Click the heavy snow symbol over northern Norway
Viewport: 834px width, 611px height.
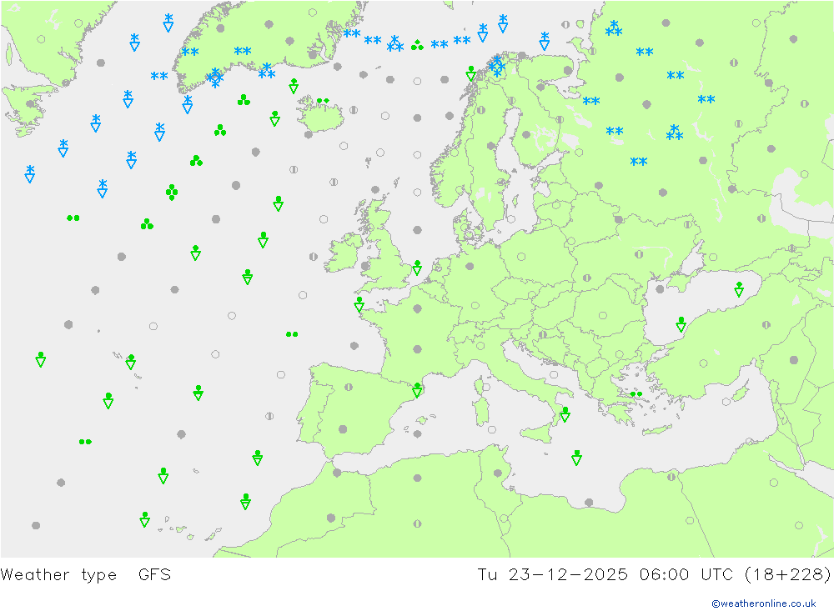tap(497, 67)
